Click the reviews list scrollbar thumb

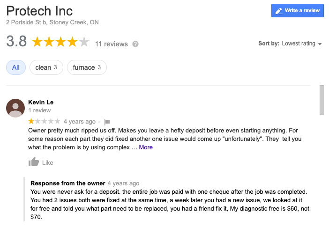click(x=322, y=100)
